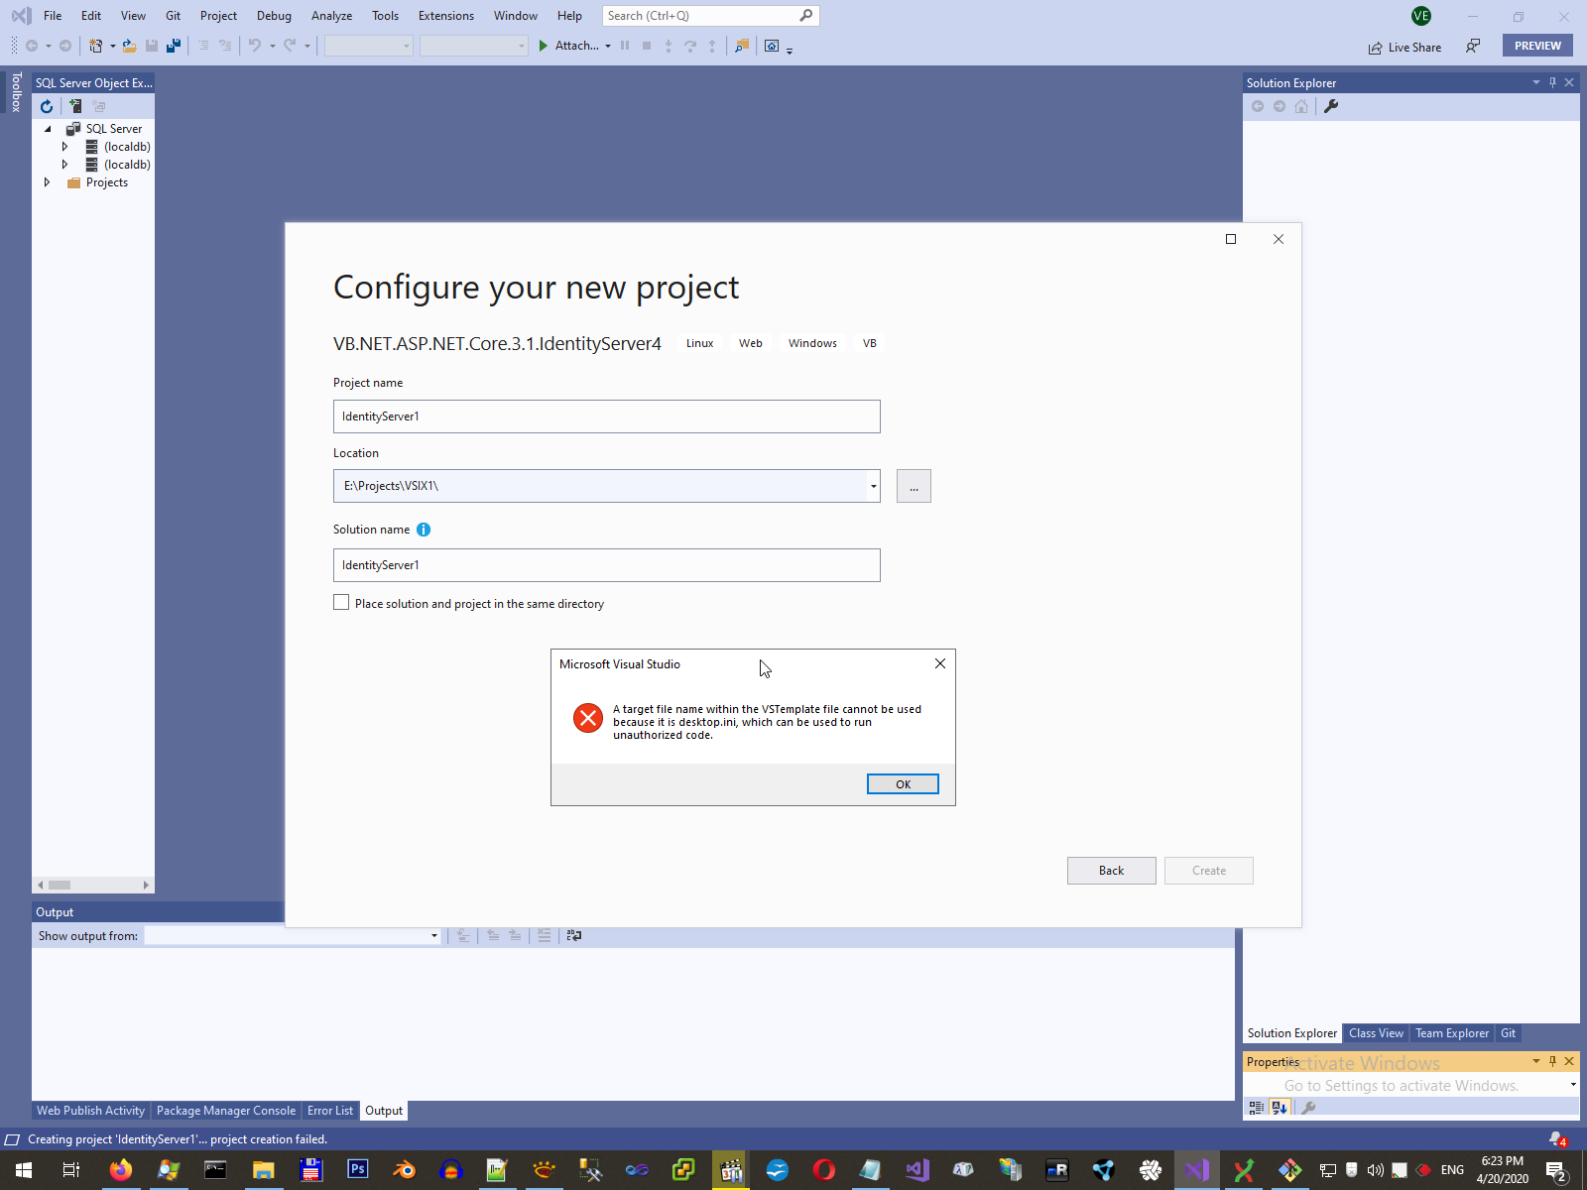Open the Solution Explorer properties wrench icon

1331,106
